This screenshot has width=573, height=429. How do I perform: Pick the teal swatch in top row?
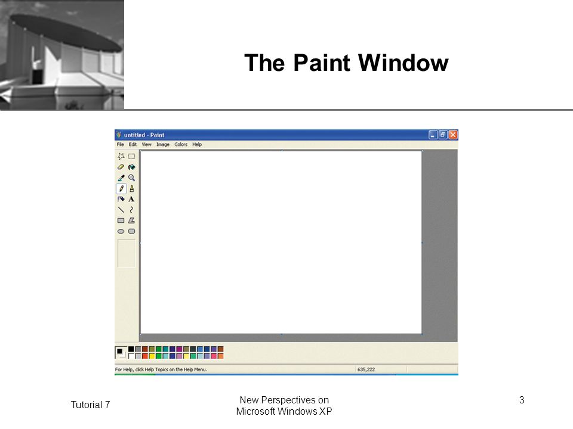pyautogui.click(x=165, y=349)
